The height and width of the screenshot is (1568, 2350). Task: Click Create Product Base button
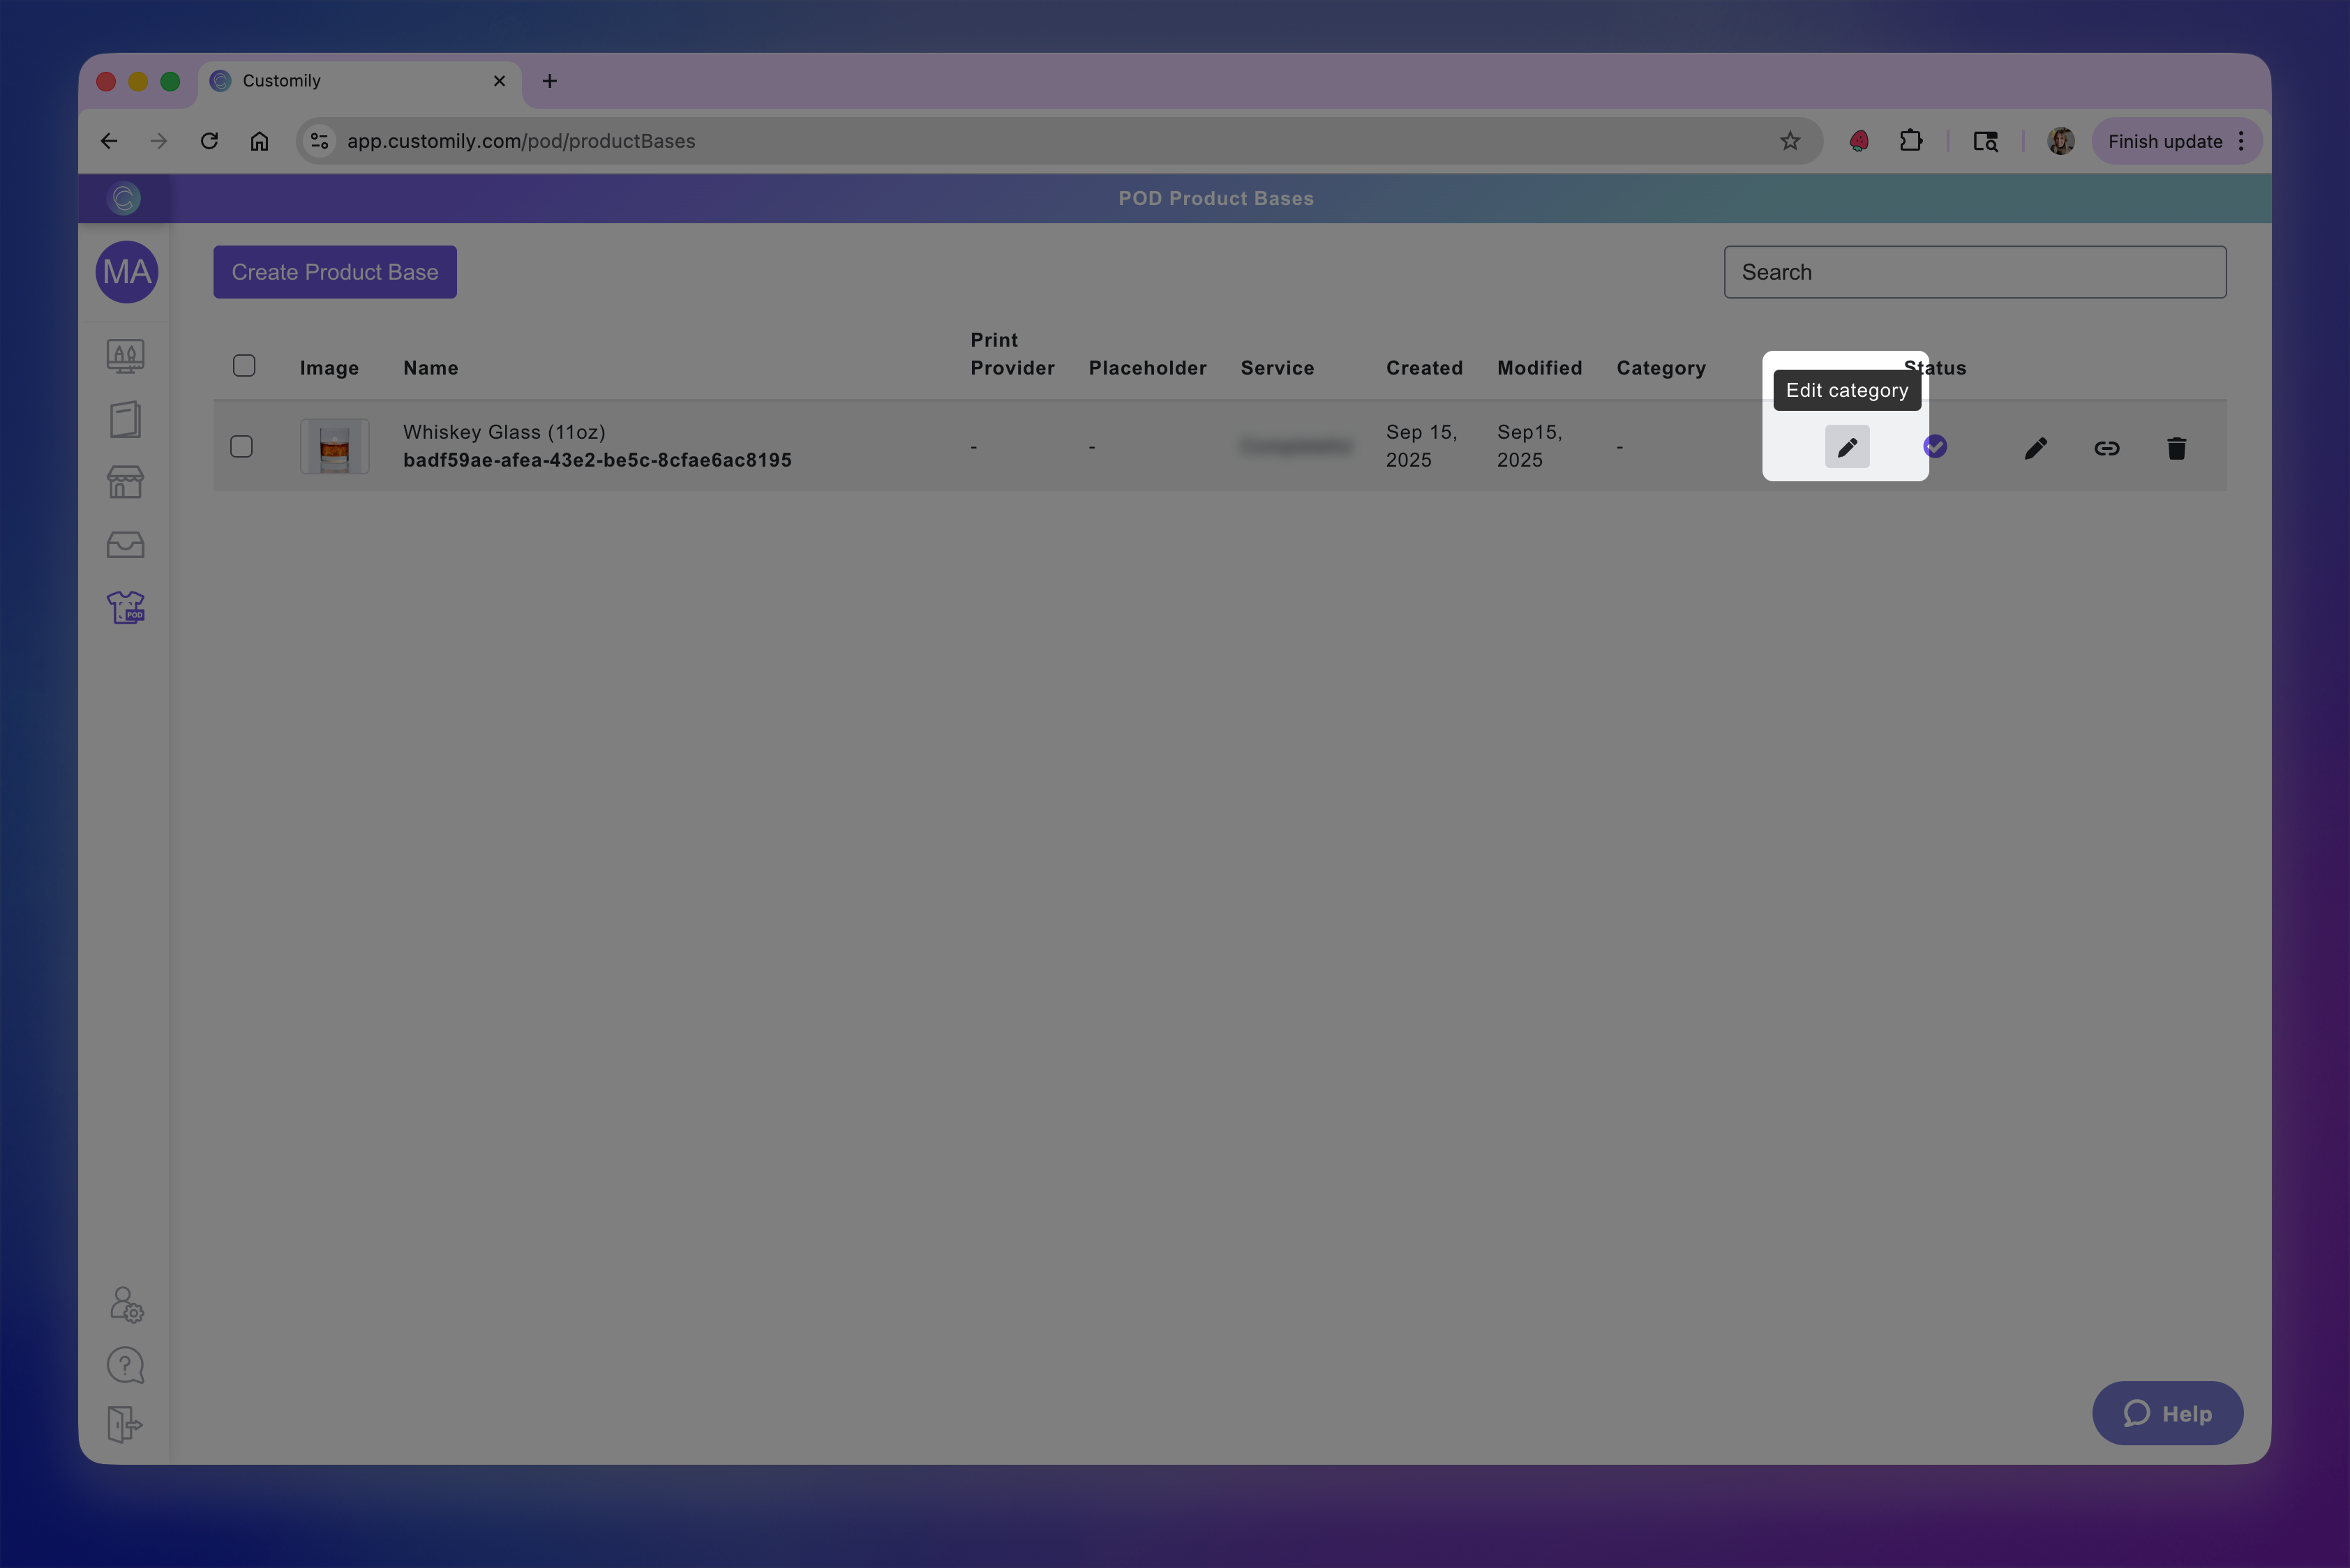(335, 272)
